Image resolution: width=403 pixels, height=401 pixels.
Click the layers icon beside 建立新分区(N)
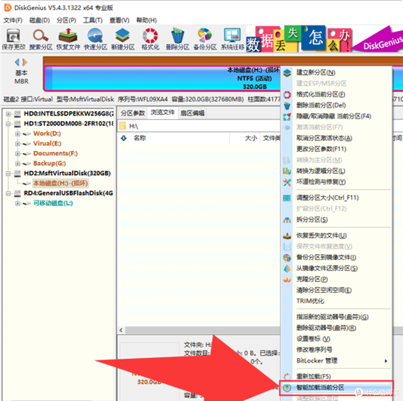tap(287, 73)
